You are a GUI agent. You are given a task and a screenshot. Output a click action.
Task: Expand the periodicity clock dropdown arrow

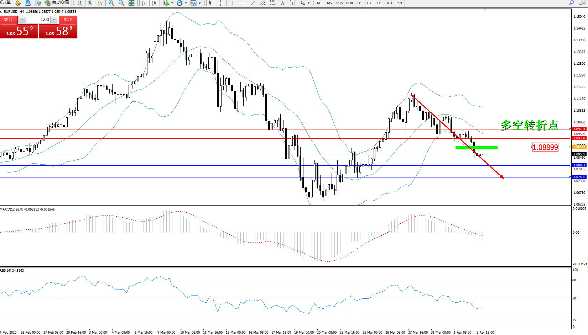[186, 3]
